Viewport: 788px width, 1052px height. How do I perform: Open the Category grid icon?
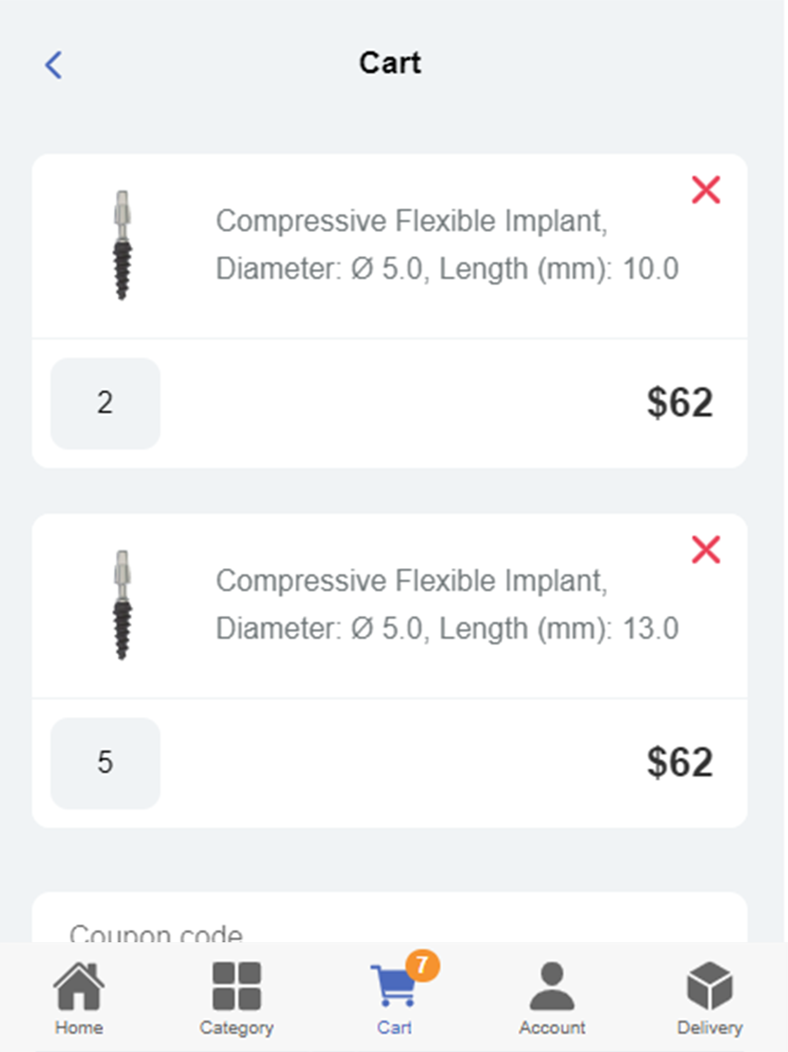click(236, 985)
